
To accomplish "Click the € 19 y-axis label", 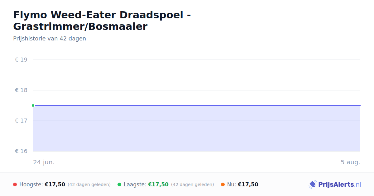I will click(x=21, y=60).
